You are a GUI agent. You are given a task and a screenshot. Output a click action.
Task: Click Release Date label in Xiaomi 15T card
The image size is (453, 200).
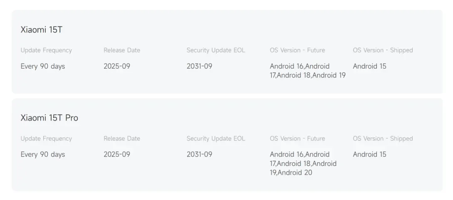[122, 50]
